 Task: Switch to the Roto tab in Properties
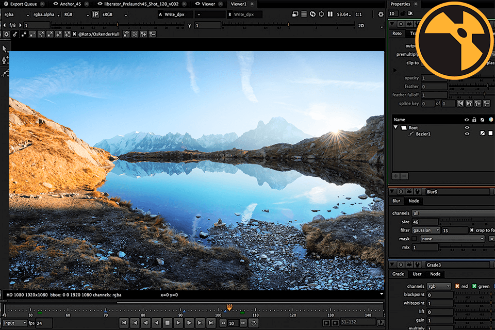point(397,34)
